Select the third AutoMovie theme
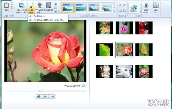 (x=94, y=8)
